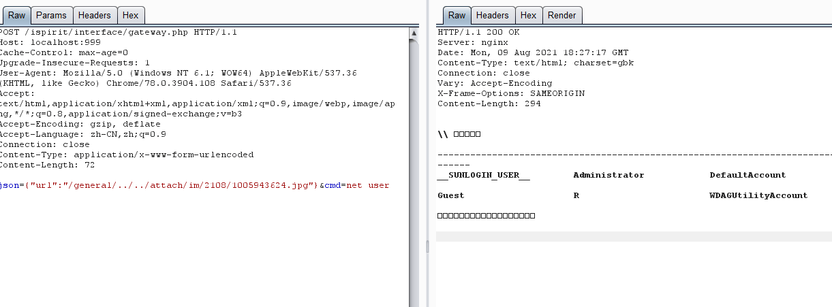
Task: Click the User-Agent Mozilla/5.0 line
Action: click(179, 73)
